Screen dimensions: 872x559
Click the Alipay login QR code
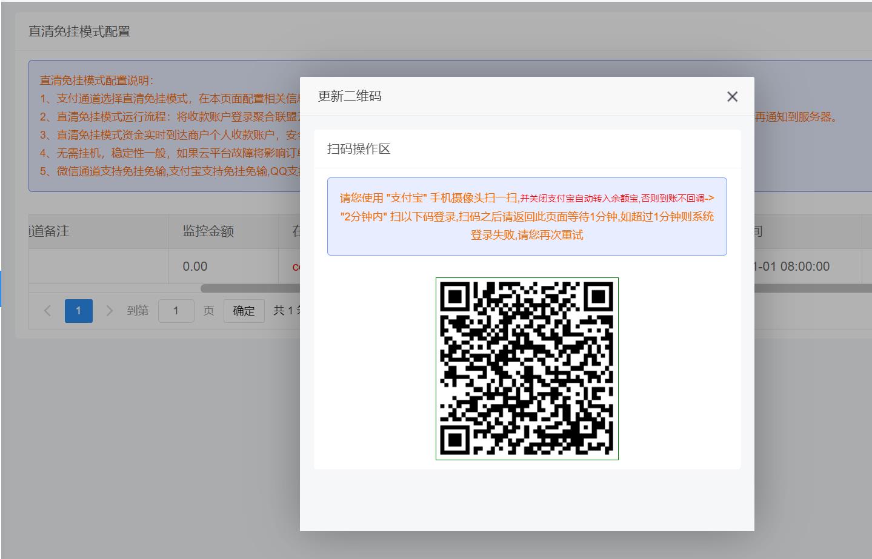pyautogui.click(x=527, y=369)
